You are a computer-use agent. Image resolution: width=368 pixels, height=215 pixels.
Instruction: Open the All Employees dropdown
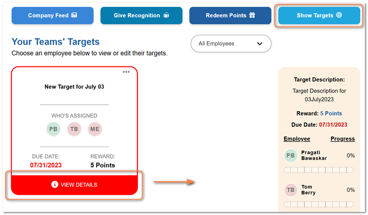231,43
